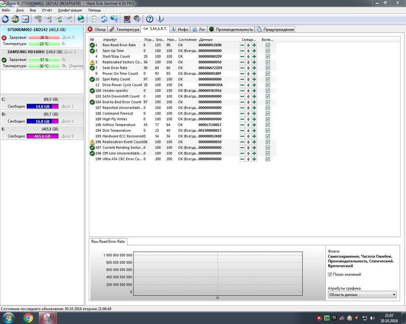
Task: Open the Отчёт menu
Action: point(47,10)
